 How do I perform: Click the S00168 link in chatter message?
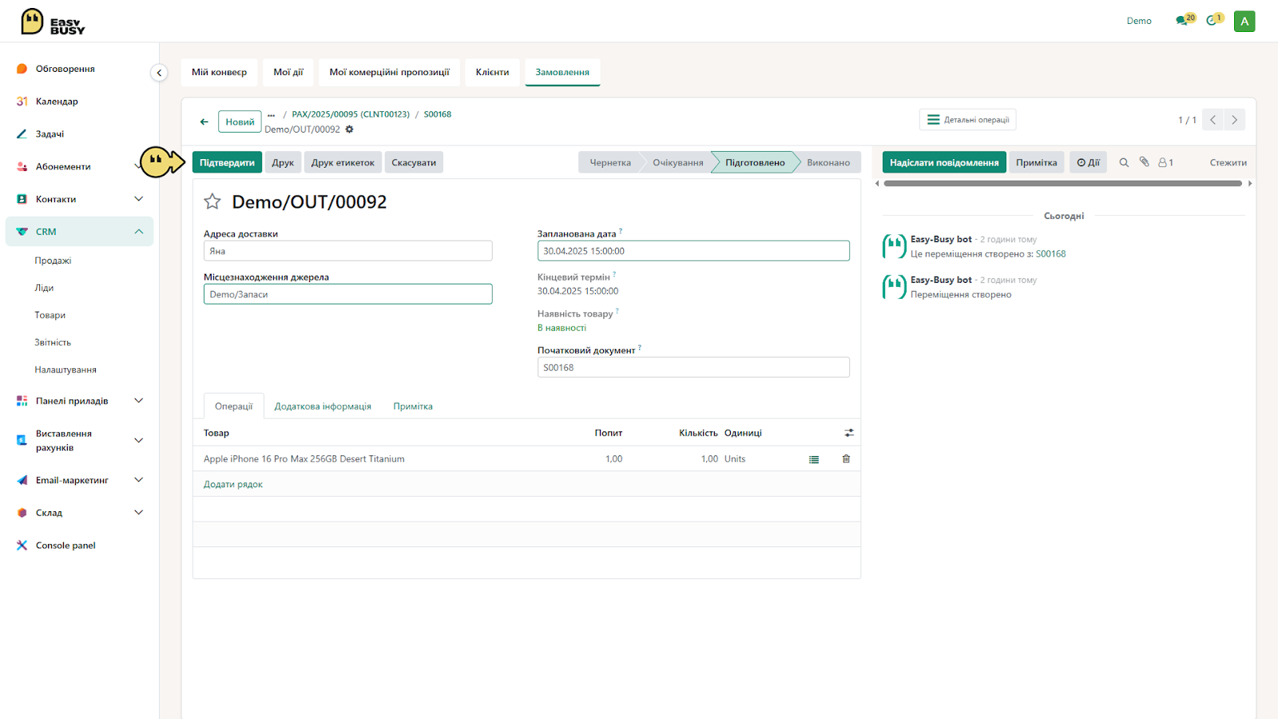click(x=1050, y=254)
